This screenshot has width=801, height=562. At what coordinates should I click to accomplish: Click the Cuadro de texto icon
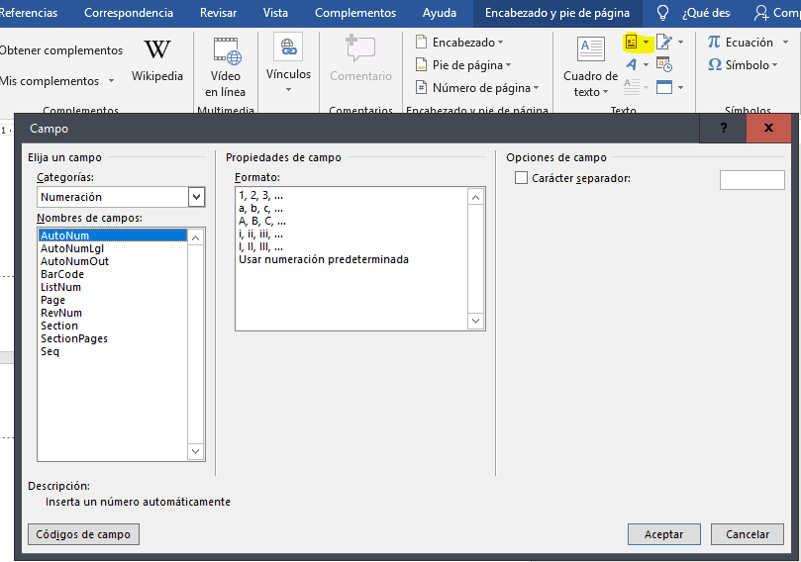pyautogui.click(x=591, y=49)
